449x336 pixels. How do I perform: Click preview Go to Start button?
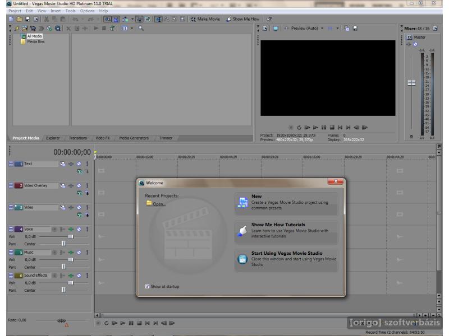[340, 128]
